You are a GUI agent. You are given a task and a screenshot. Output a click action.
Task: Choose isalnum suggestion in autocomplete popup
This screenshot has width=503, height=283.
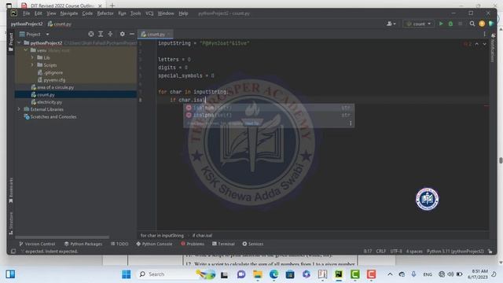pos(269,108)
